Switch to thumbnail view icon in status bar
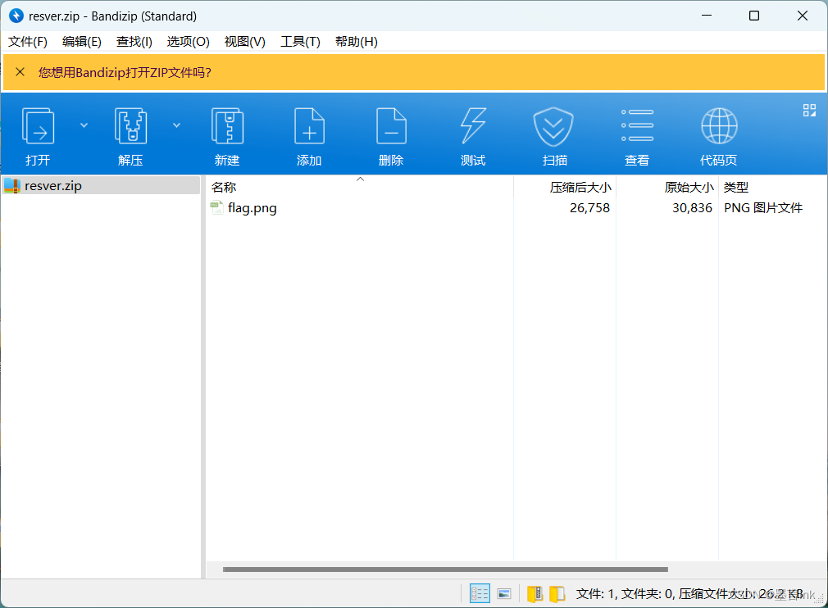The image size is (828, 608). click(x=504, y=594)
